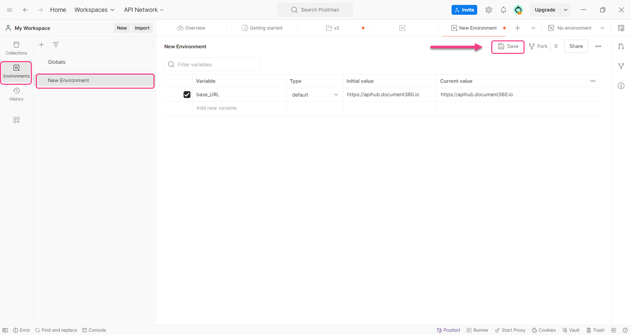Click the Import button
Viewport: 631px width, 335px height.
(x=142, y=28)
